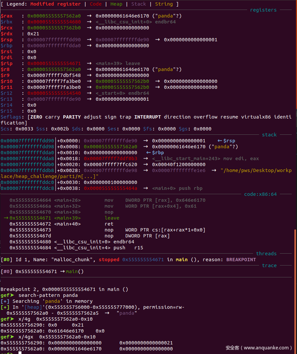Click the 'code:x86:64' section header
This screenshot has width=297, height=354.
pos(260,194)
